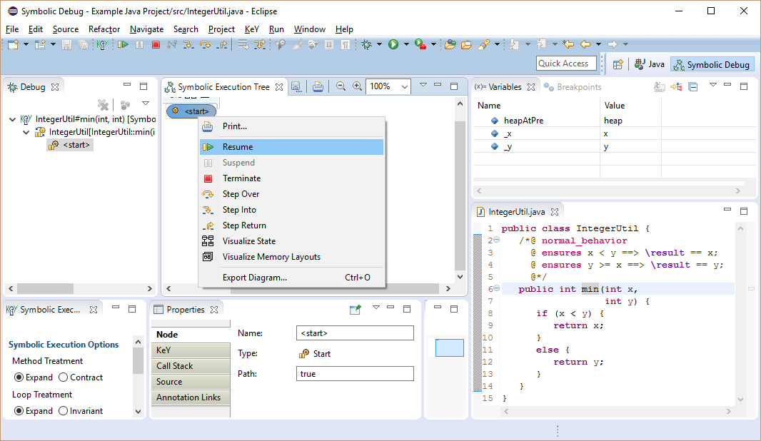Select Contract for Method Treatment
761x441 pixels.
point(63,377)
